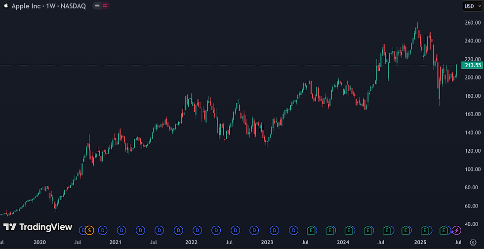Click the 260.00 price axis label
This screenshot has width=484, height=249.
pyautogui.click(x=473, y=23)
